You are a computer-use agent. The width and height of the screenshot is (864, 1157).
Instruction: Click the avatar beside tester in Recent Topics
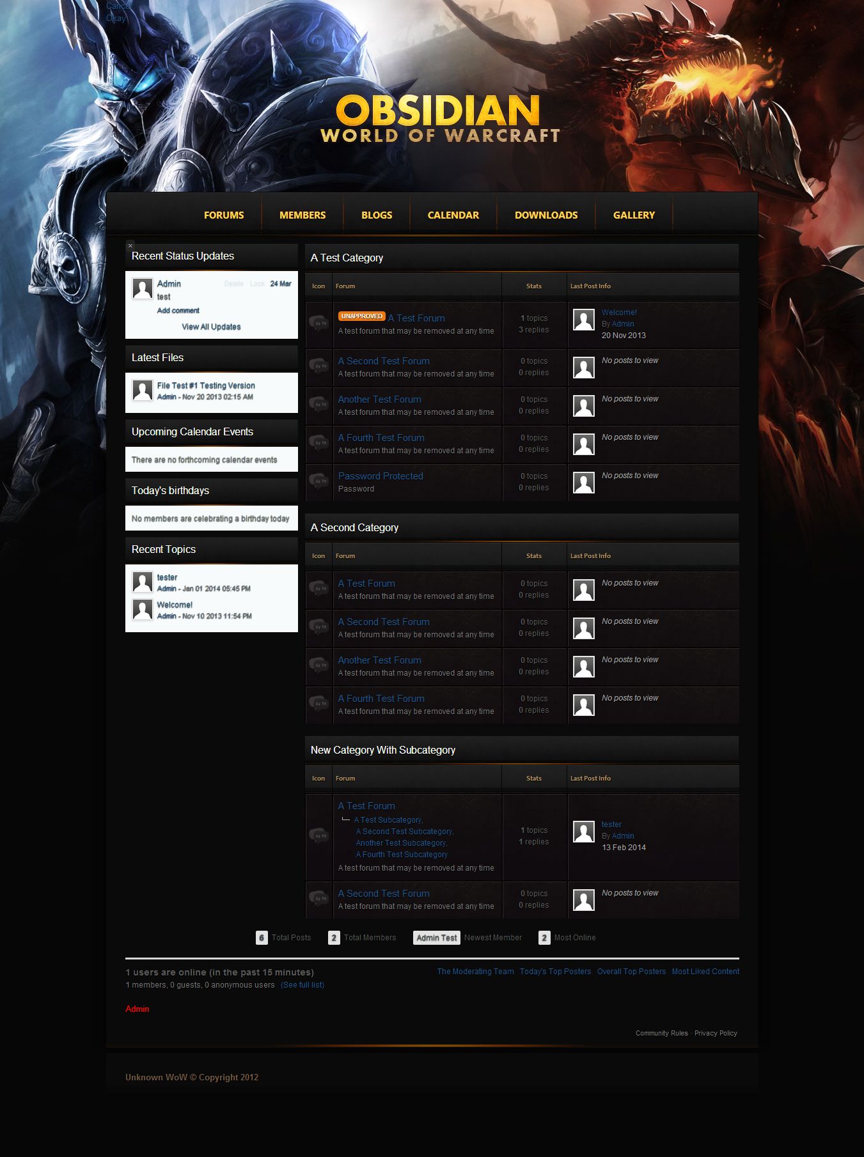pyautogui.click(x=142, y=582)
